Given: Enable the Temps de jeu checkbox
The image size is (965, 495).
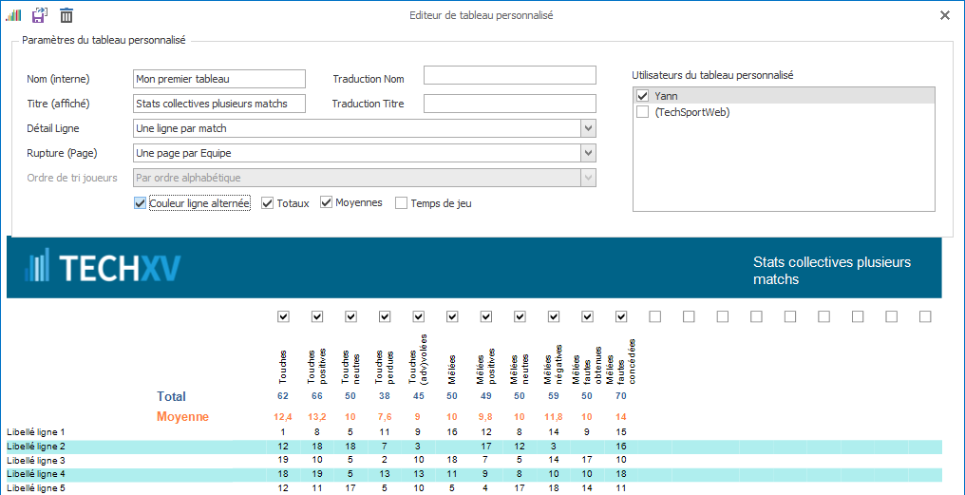Looking at the screenshot, I should tap(402, 203).
